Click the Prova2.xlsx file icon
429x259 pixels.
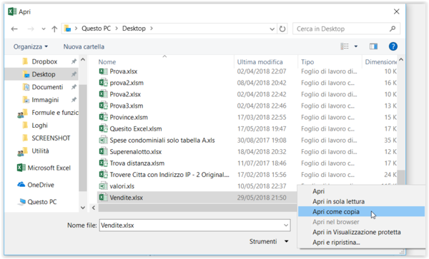point(103,94)
